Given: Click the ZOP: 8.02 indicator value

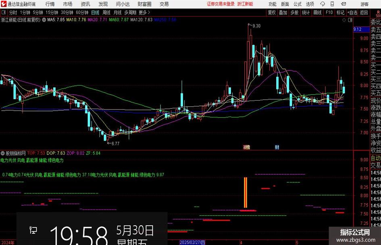Looking at the screenshot, I should click(75, 153).
